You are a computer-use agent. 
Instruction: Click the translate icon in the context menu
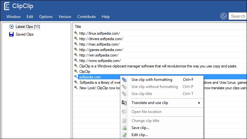tap(124, 103)
